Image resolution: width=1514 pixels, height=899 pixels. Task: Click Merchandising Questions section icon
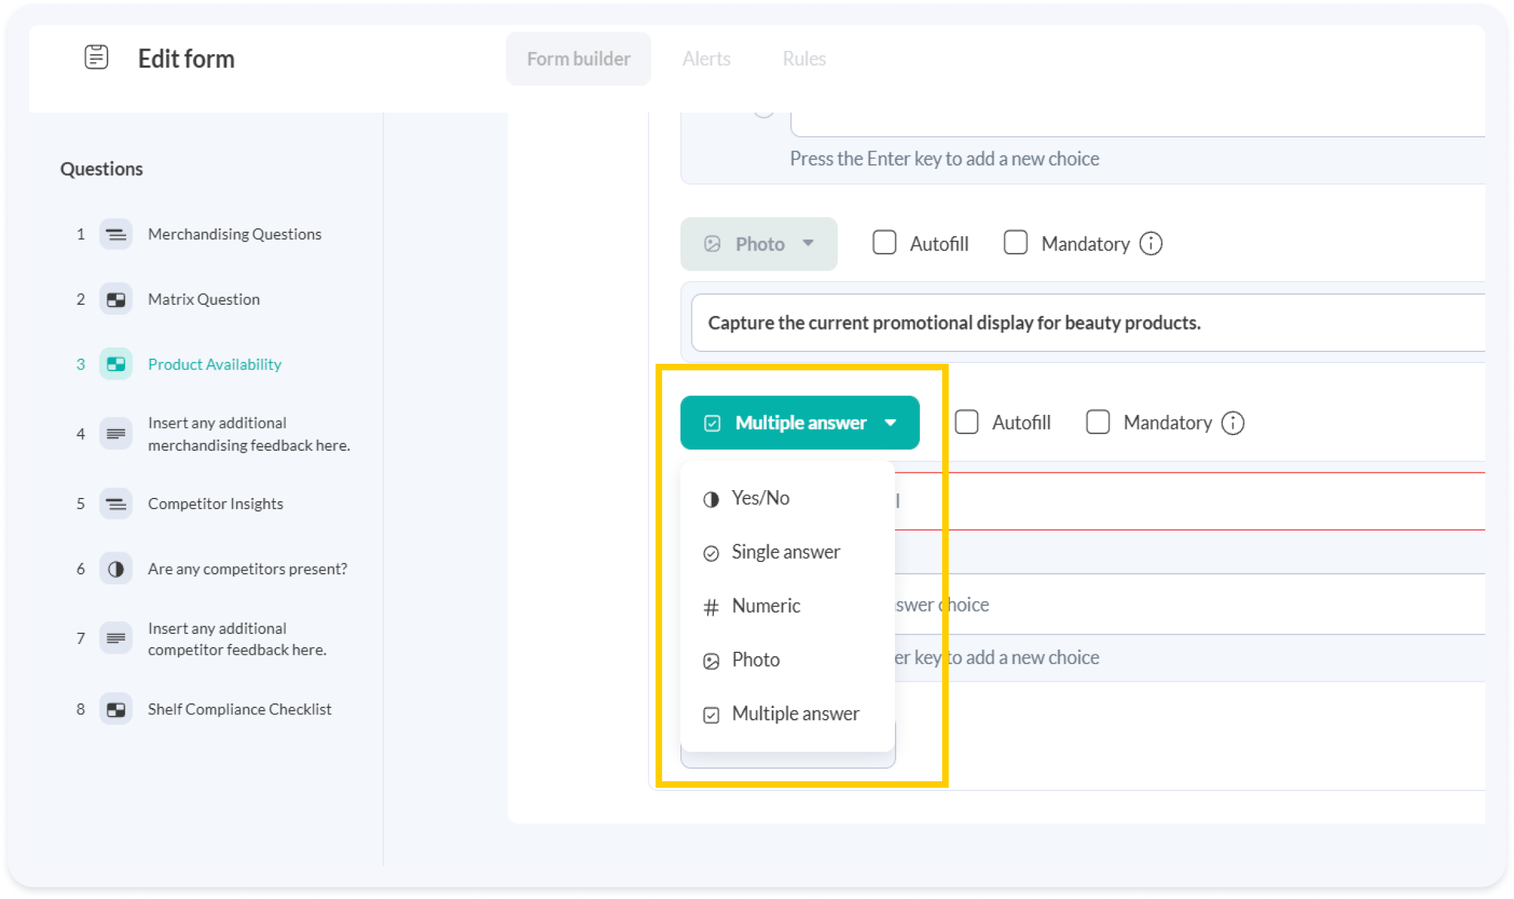116,234
